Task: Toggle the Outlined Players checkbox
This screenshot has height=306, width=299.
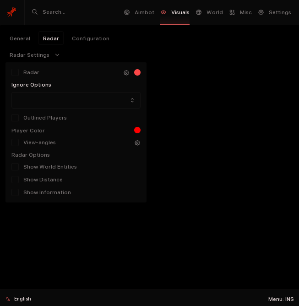Action: click(x=15, y=118)
